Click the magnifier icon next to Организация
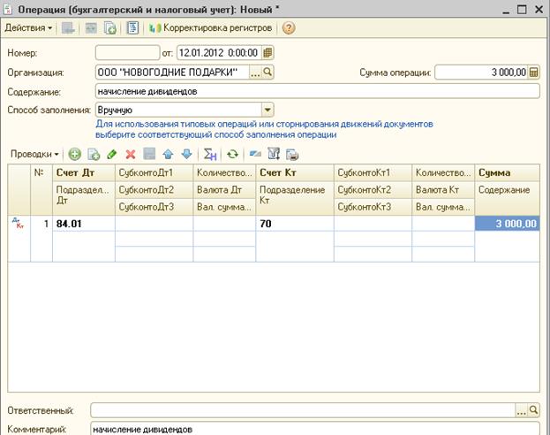The image size is (550, 435). click(x=267, y=72)
